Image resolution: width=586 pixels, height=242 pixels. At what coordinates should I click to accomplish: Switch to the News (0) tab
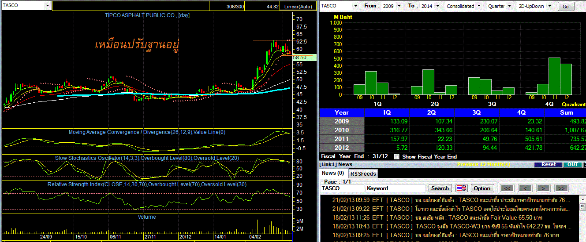333,173
